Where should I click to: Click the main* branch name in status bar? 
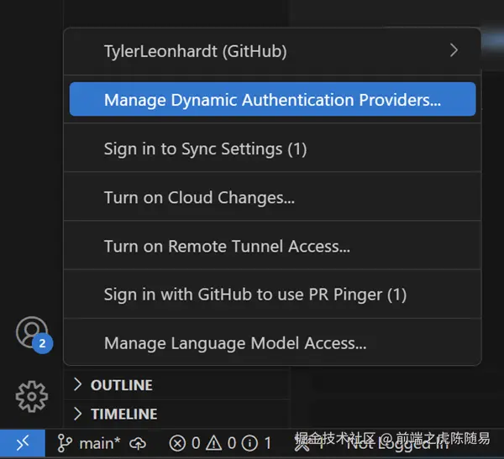(x=100, y=444)
